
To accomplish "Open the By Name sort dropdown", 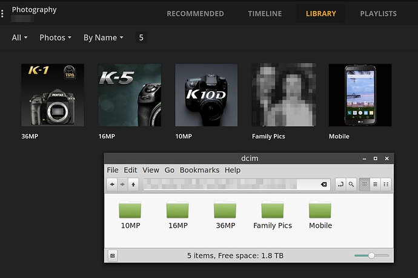I will (x=103, y=37).
